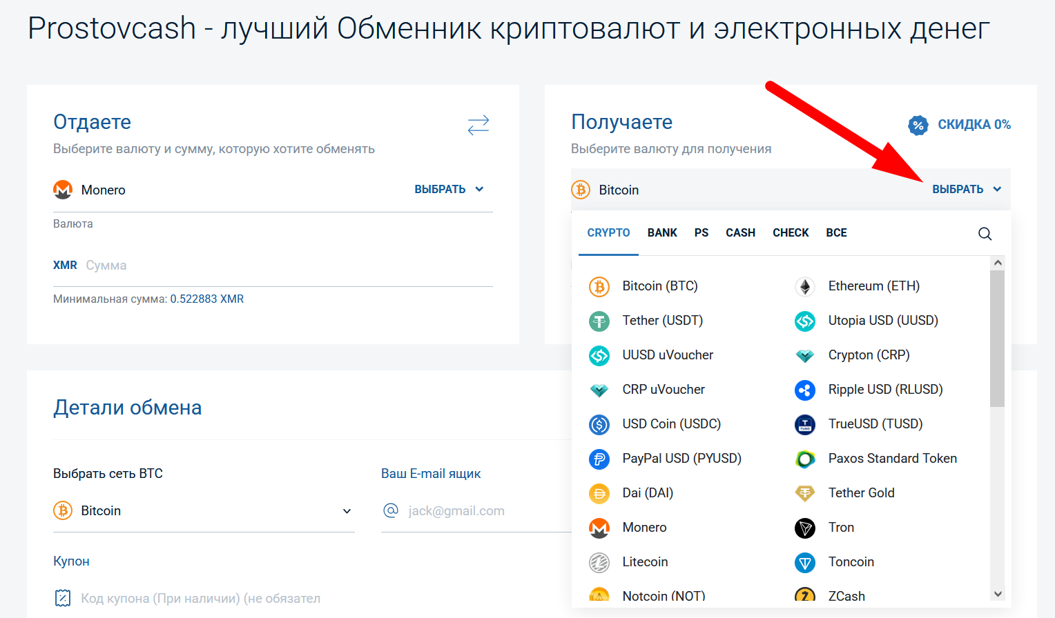
Task: Pick the UUSD uVoucher icon
Action: coord(599,355)
